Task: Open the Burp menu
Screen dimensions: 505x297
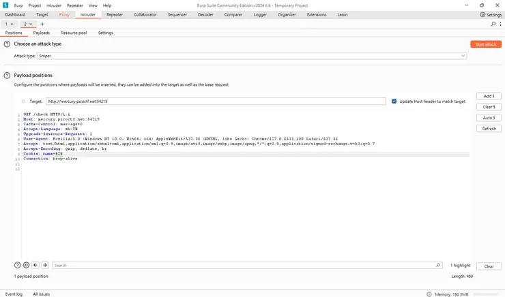Action: (18, 5)
